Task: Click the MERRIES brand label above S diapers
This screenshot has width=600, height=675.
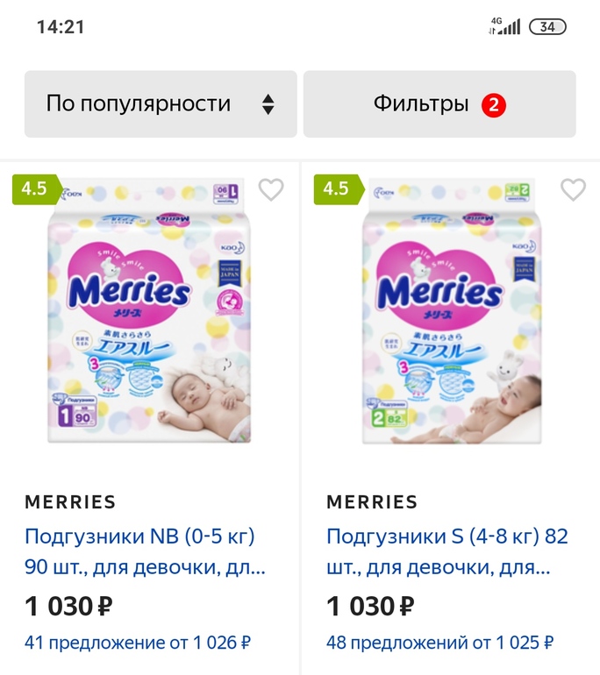Action: [x=372, y=502]
